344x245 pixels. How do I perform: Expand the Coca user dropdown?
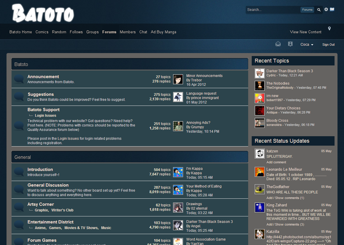[x=307, y=45]
